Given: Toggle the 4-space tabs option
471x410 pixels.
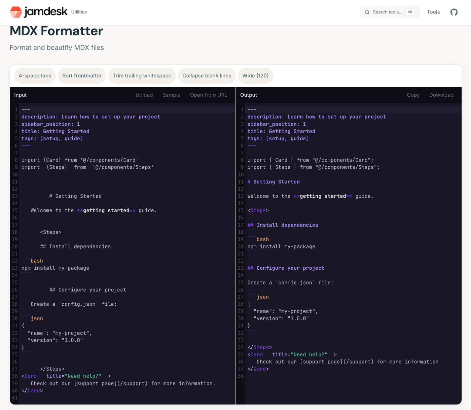Looking at the screenshot, I should click(35, 76).
